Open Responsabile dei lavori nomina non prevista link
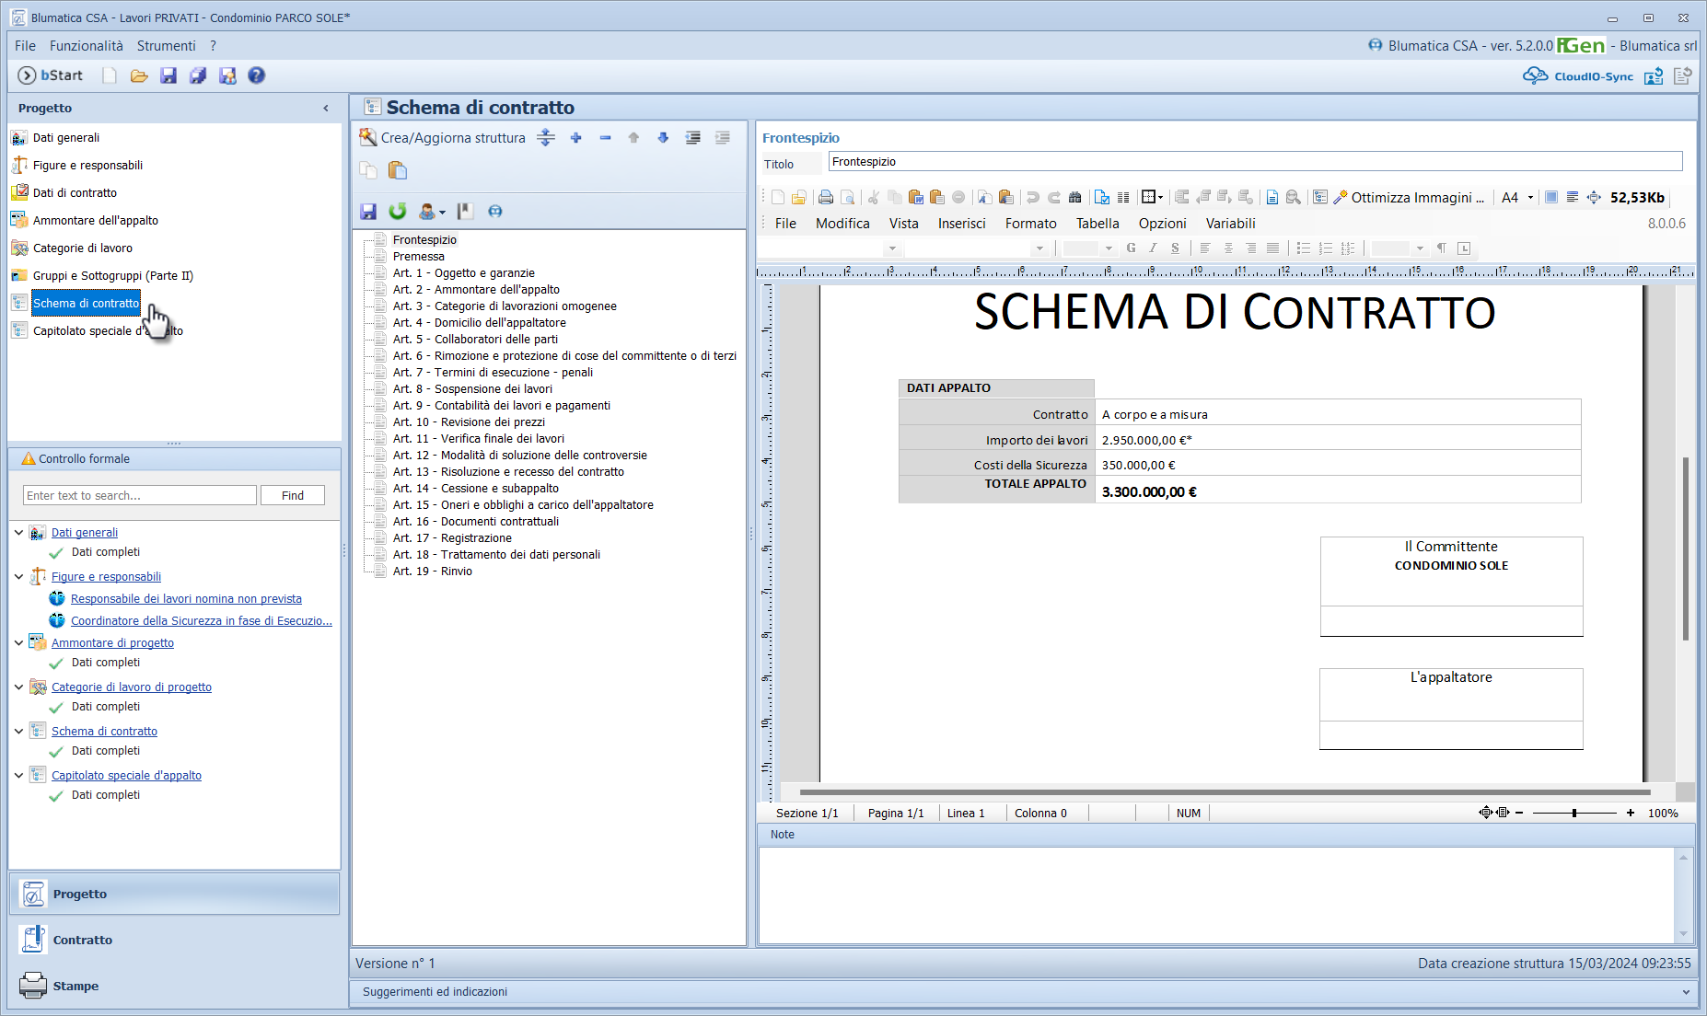The image size is (1707, 1016). (186, 599)
